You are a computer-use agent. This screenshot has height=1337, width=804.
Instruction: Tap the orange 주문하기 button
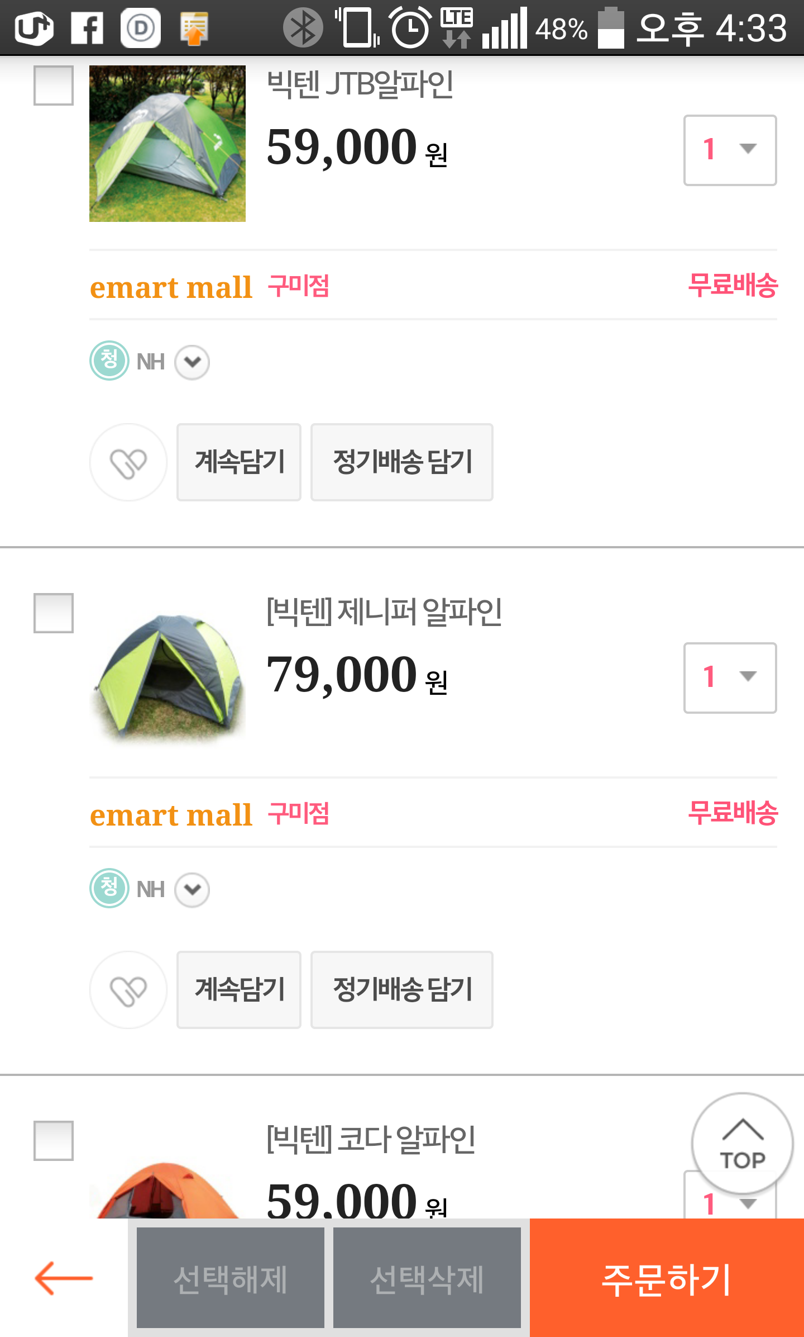(x=667, y=1278)
